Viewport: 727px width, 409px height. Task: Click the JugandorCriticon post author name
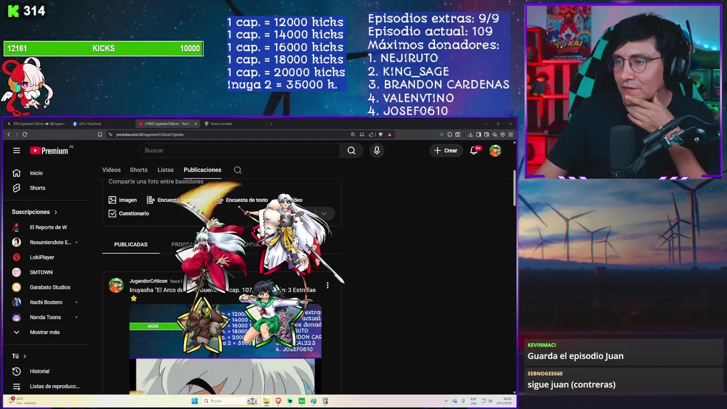148,281
